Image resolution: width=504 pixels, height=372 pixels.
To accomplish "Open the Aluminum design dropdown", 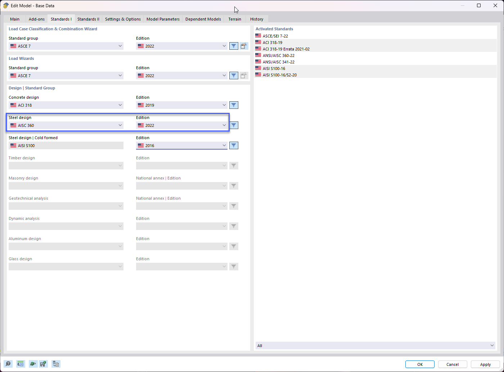I will pyautogui.click(x=66, y=247).
